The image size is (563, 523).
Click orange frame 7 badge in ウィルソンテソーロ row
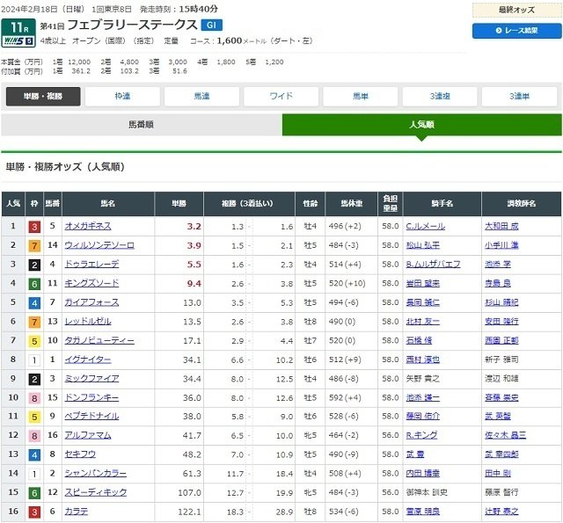(34, 246)
